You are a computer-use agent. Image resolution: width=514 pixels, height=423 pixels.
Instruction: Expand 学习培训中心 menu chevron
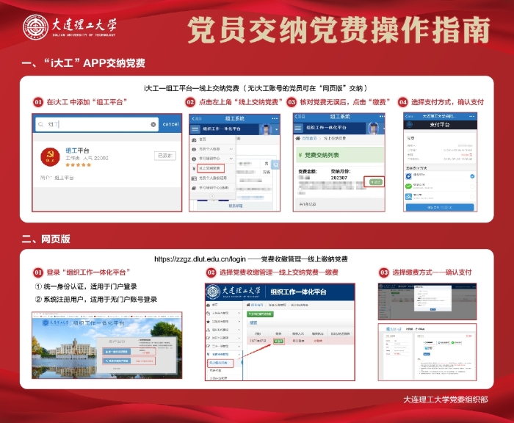tap(232, 158)
